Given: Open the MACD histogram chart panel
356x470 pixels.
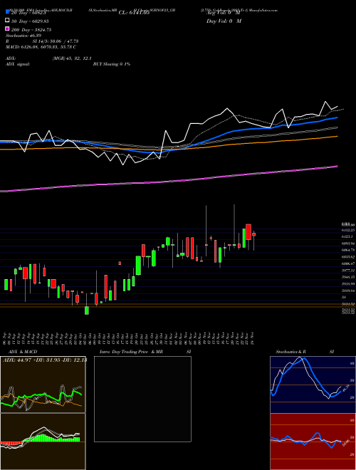Looking at the screenshot, I should pos(43,442).
